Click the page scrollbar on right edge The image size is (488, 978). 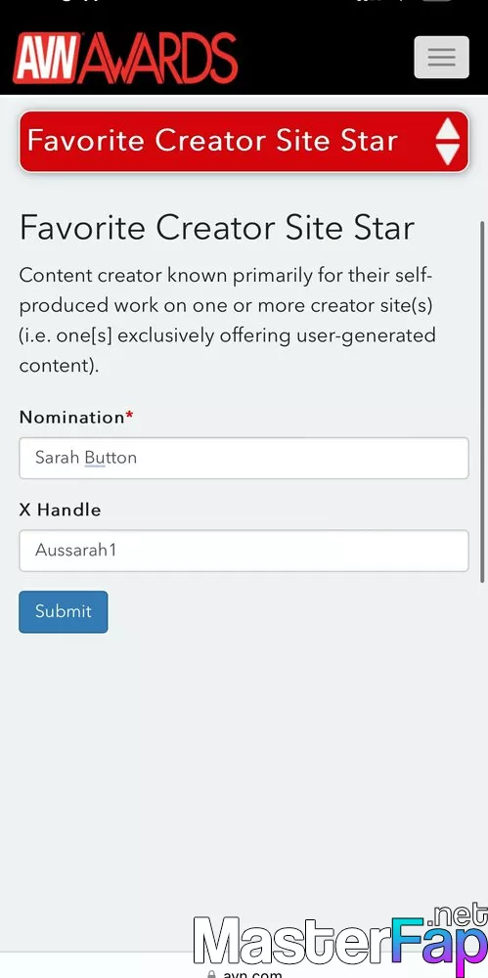point(482,402)
